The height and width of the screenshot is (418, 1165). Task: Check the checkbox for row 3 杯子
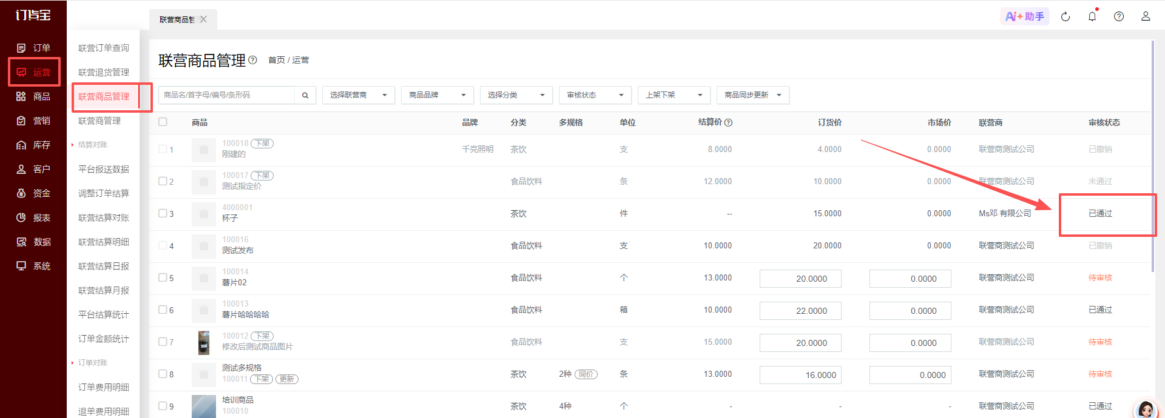(x=163, y=213)
